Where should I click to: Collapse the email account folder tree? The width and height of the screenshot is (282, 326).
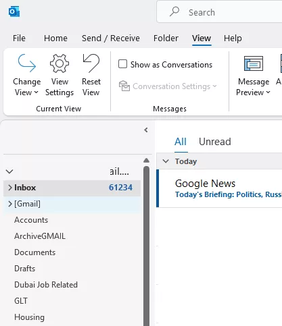click(9, 171)
